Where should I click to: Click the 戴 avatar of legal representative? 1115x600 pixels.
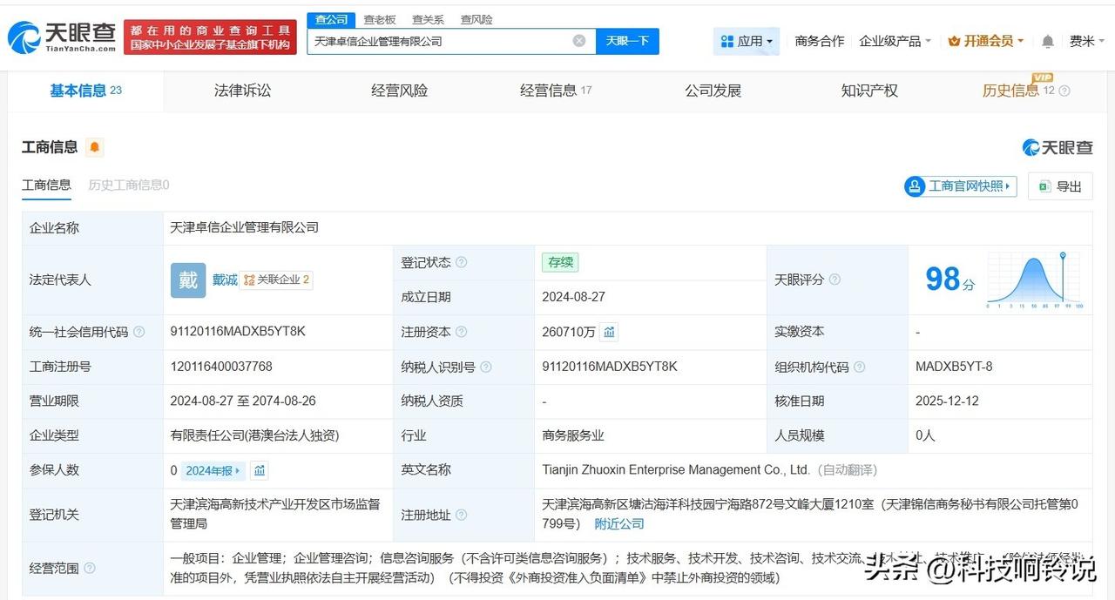pyautogui.click(x=187, y=280)
